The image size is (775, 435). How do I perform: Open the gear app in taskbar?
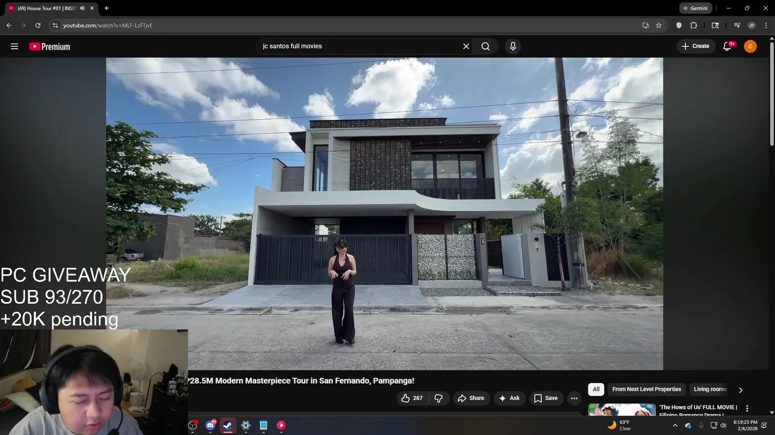[245, 425]
